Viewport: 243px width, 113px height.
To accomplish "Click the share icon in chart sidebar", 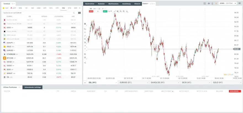I will [x=85, y=62].
